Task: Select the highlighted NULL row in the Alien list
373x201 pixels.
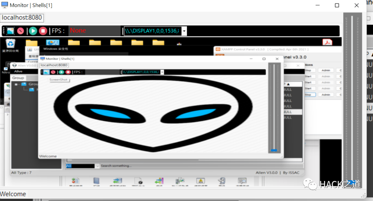Action: pos(293,112)
